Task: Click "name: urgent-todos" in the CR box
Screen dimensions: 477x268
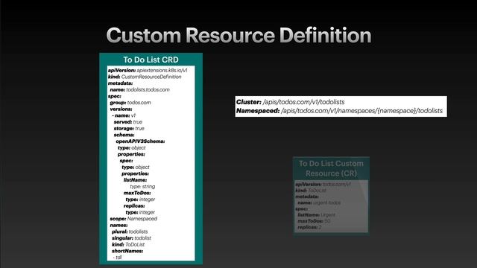Action: point(319,202)
